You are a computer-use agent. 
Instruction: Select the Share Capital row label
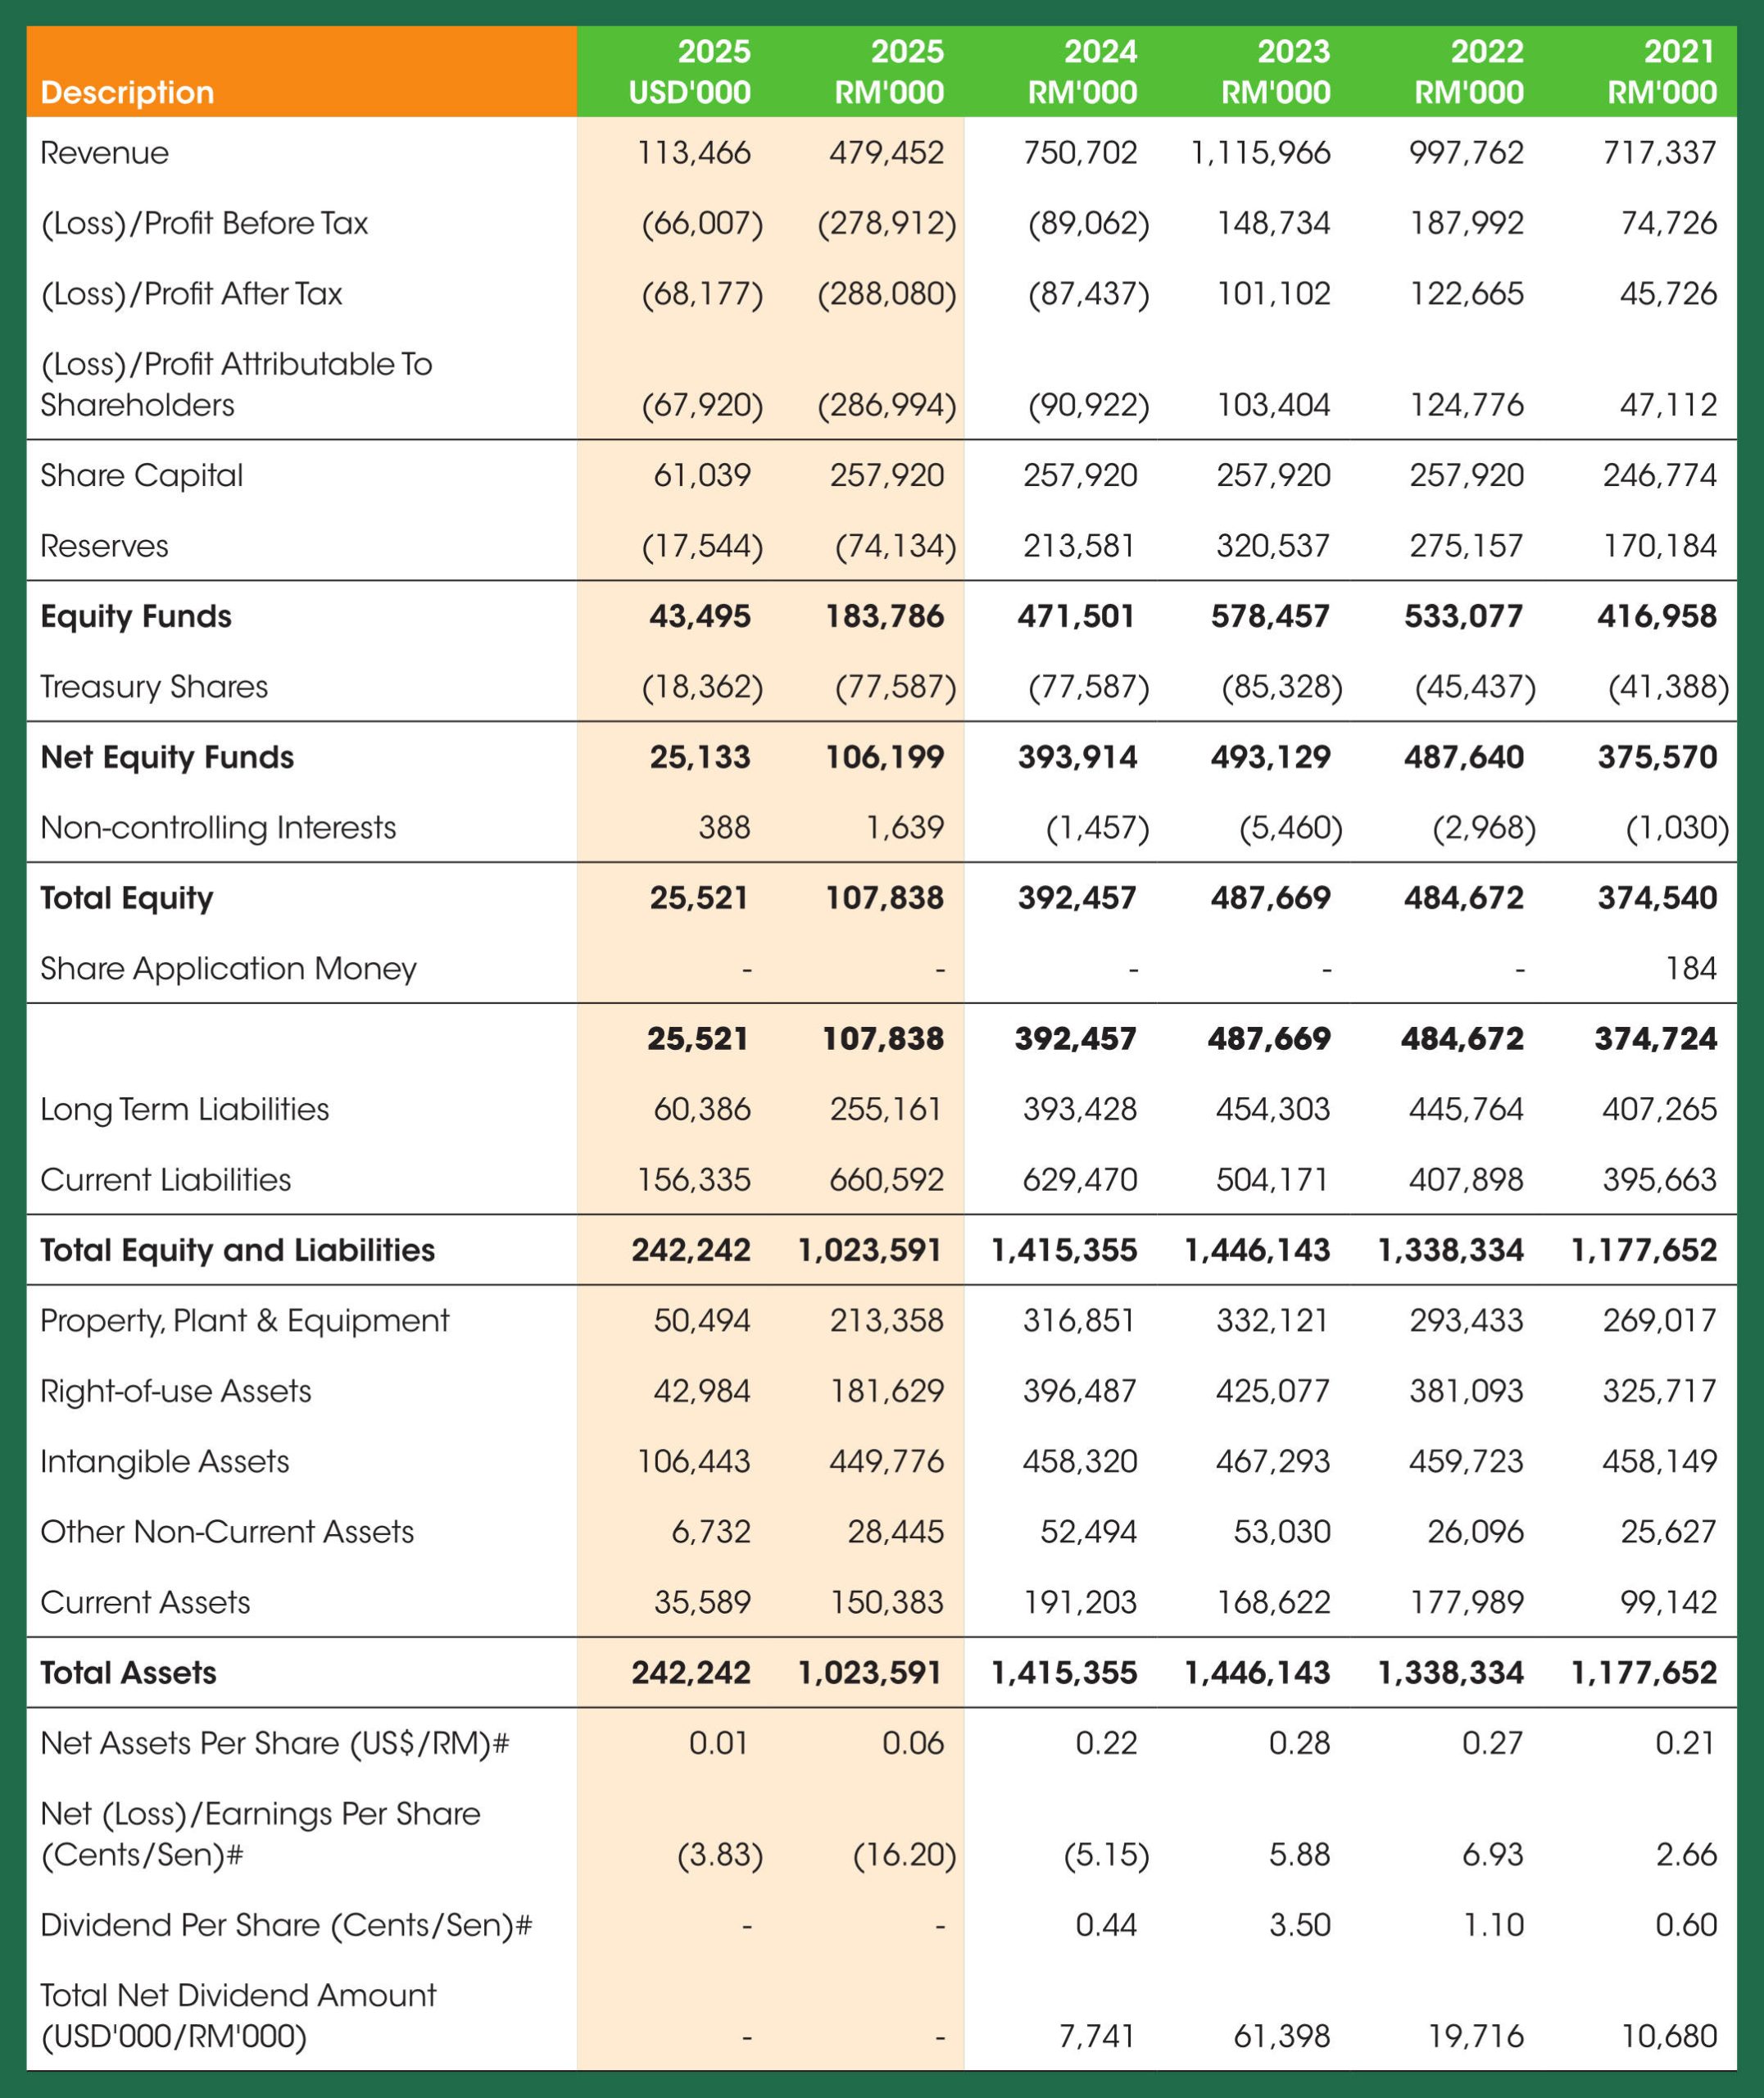point(141,475)
